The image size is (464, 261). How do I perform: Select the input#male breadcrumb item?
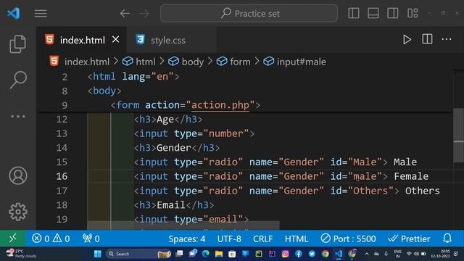[302, 62]
